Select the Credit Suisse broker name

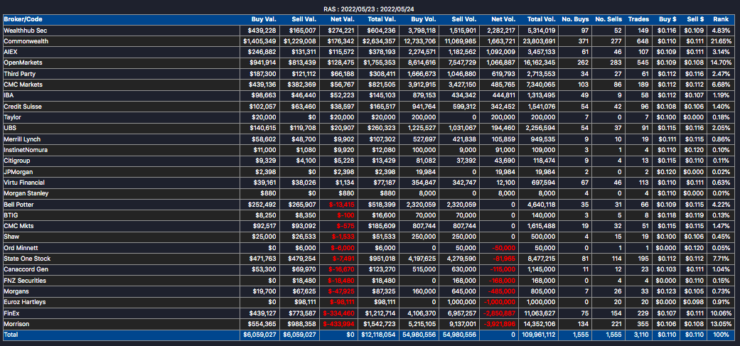tap(23, 107)
